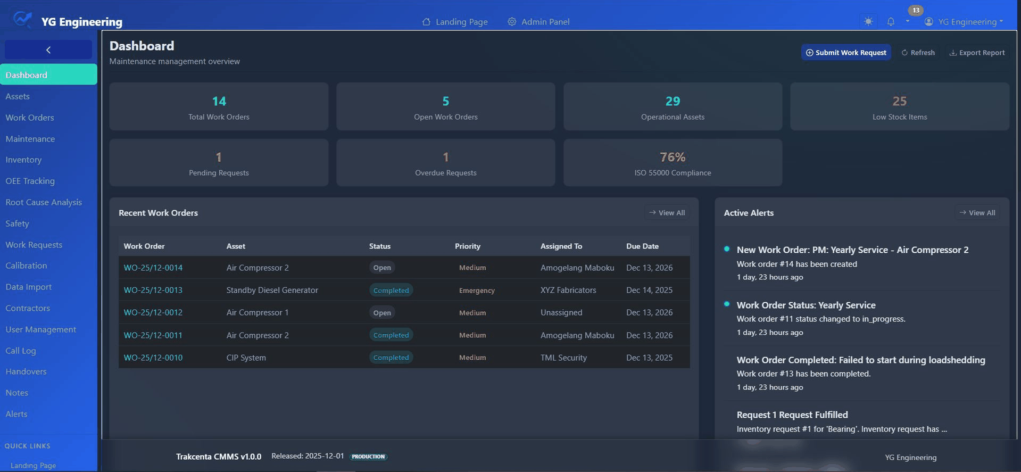The width and height of the screenshot is (1021, 472).
Task: Open the Open Work Orders card
Action: [446, 106]
